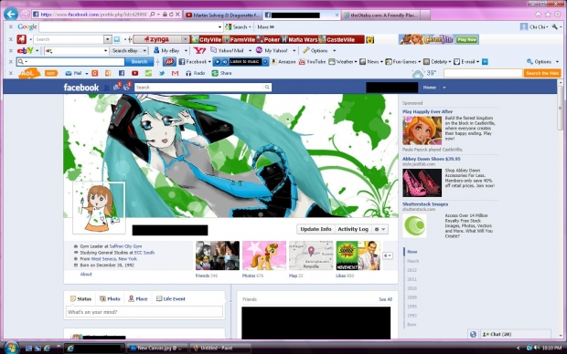Viewport: 567px width, 354px height.
Task: Expand the 4 more sections dropdown beside Likes
Action: pos(387,255)
